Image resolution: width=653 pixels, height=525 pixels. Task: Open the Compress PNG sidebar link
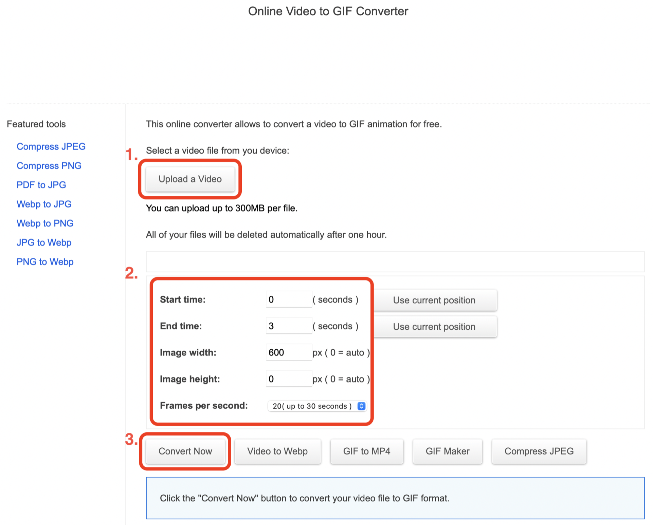(49, 166)
